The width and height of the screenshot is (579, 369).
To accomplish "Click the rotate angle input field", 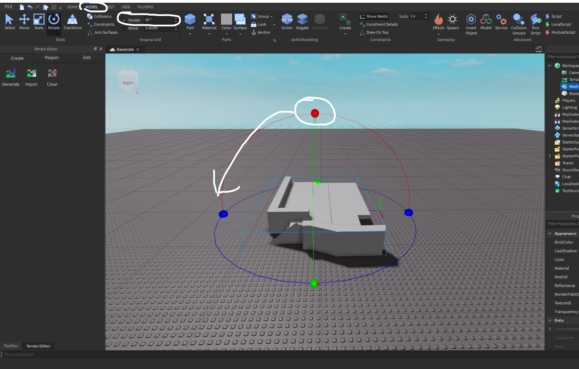I will click(x=159, y=20).
